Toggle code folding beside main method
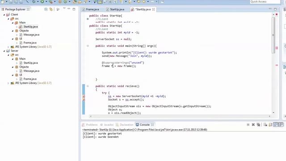The height and width of the screenshot is (161, 286). [88, 46]
